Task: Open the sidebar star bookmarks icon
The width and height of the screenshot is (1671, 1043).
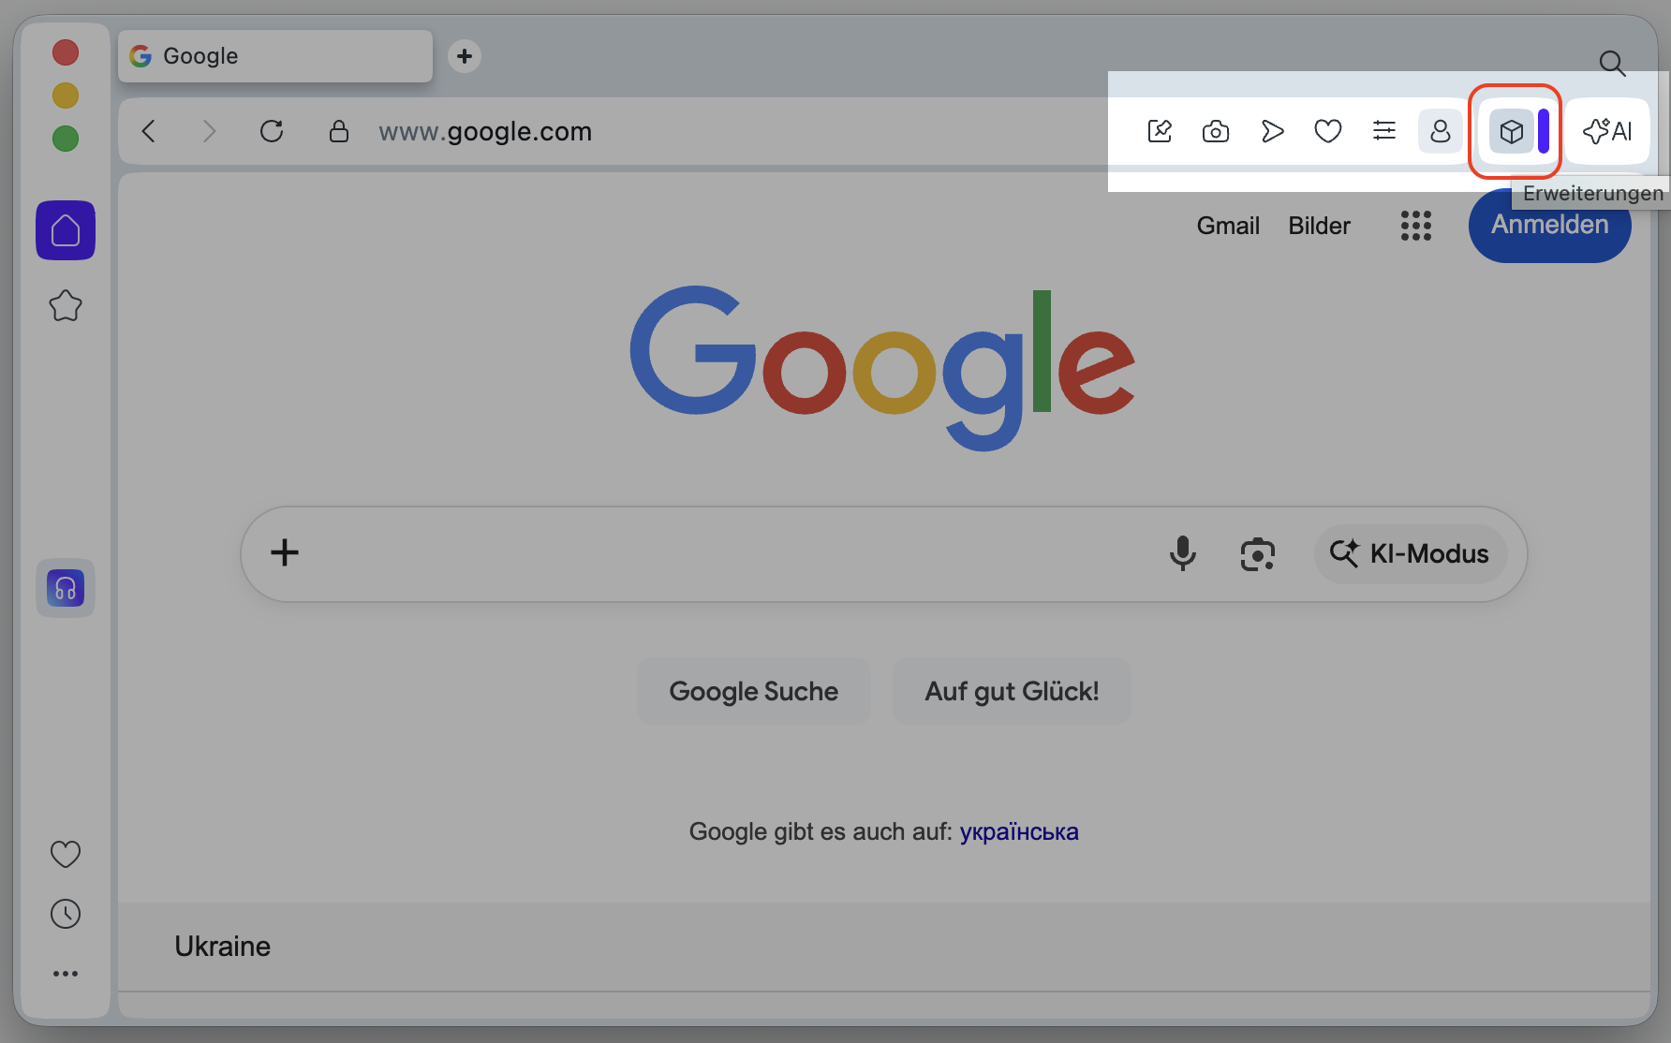Action: point(66,305)
